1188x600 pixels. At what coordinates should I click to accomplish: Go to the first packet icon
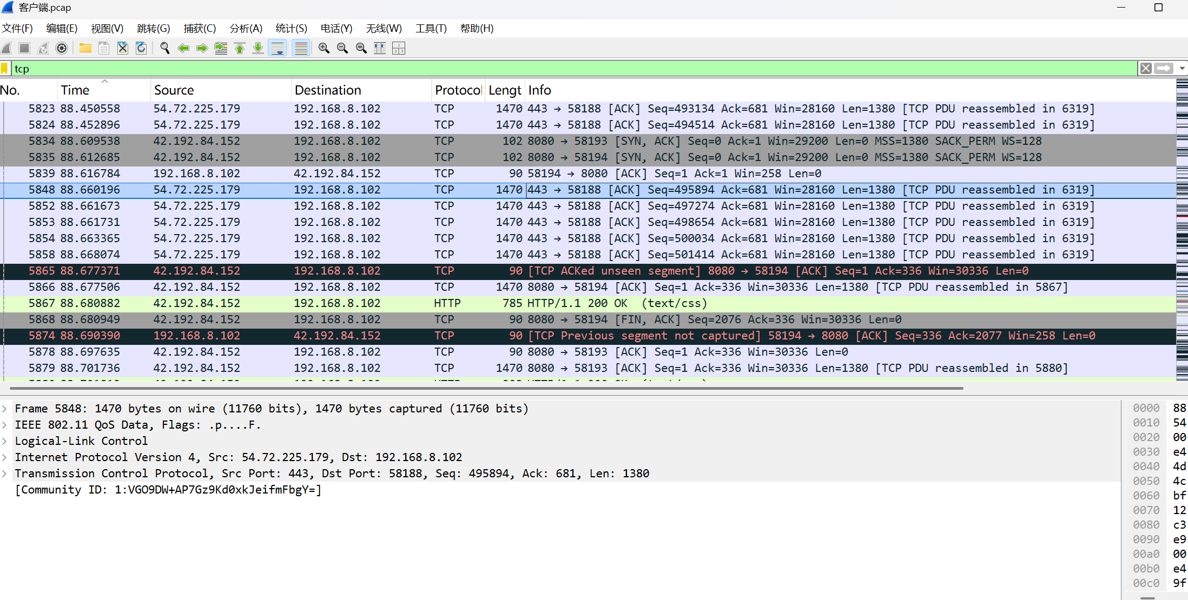[240, 48]
